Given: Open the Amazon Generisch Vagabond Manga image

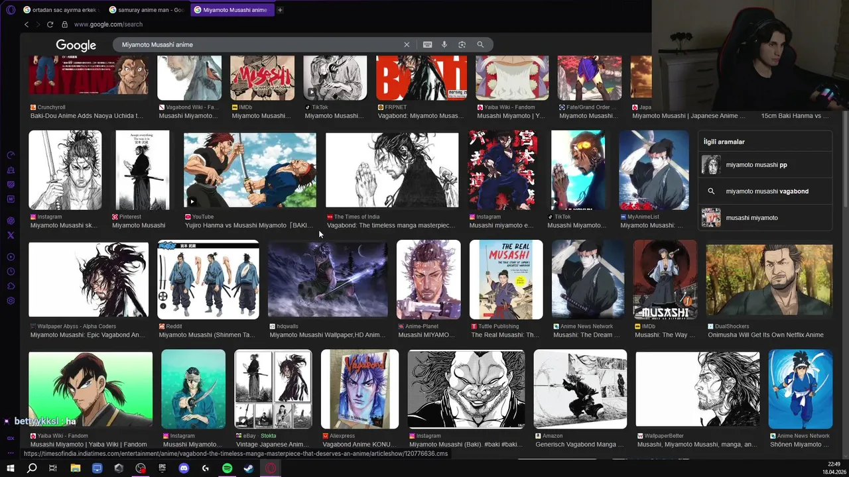Looking at the screenshot, I should (580, 390).
